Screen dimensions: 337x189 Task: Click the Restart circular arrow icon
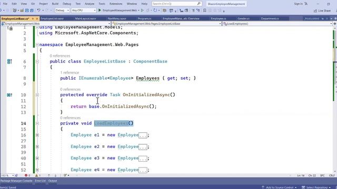click(155, 10)
